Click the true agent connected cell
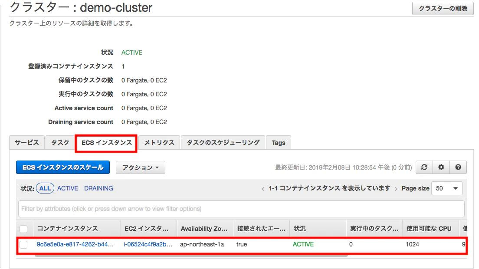The width and height of the screenshot is (479, 269). coord(242,244)
